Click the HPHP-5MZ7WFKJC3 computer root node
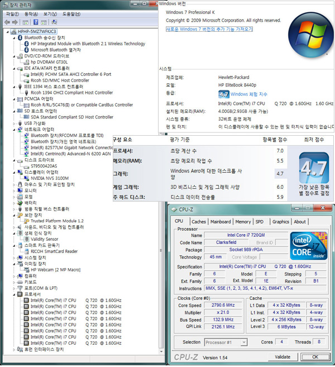The width and height of the screenshot is (335, 367). click(37, 32)
